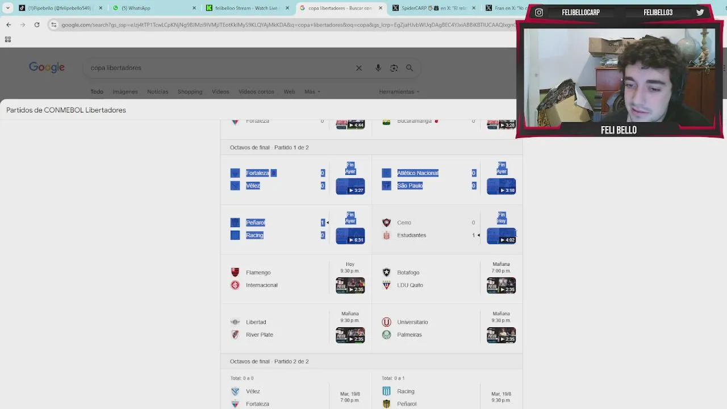Click the Vélez crest in second-leg list
The image size is (727, 409).
235,391
